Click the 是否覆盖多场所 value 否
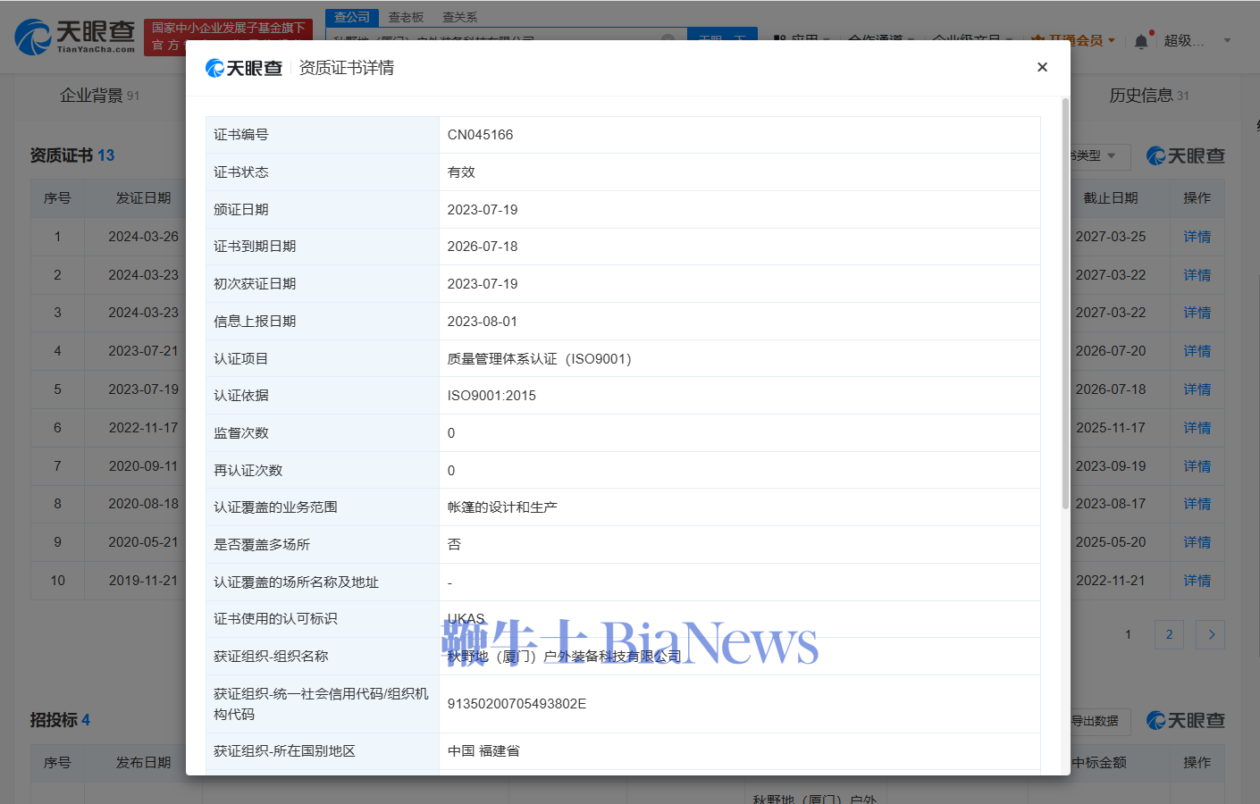The width and height of the screenshot is (1260, 804). point(454,545)
